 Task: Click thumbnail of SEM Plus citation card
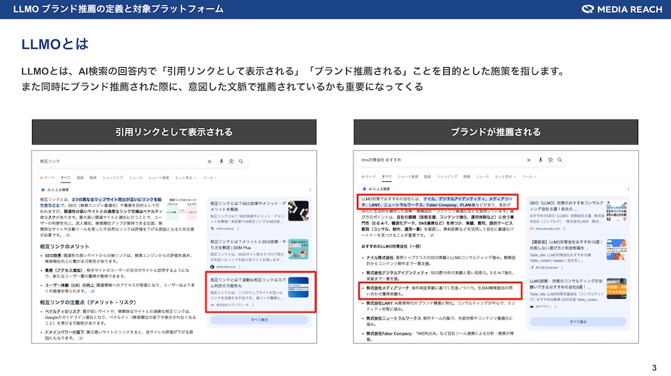298,249
